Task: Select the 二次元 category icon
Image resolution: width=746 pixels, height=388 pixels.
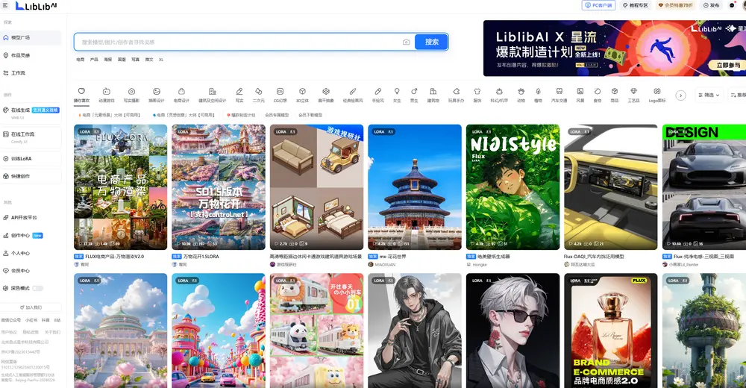Action: coord(259,92)
